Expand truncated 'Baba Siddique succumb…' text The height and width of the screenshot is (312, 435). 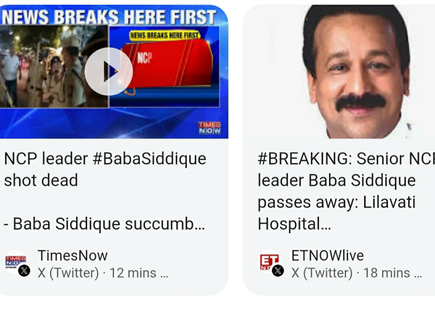[x=104, y=224]
